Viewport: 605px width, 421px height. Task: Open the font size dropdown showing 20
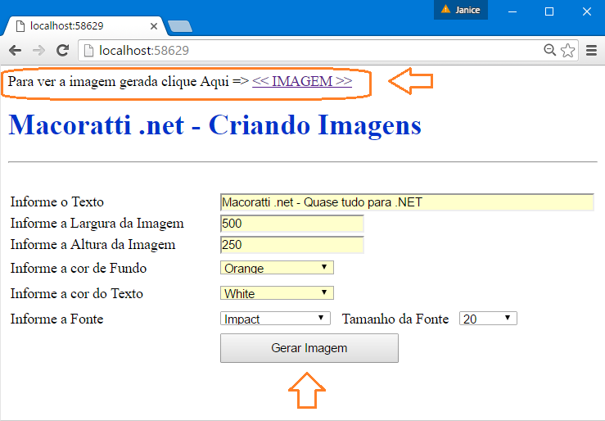point(488,319)
